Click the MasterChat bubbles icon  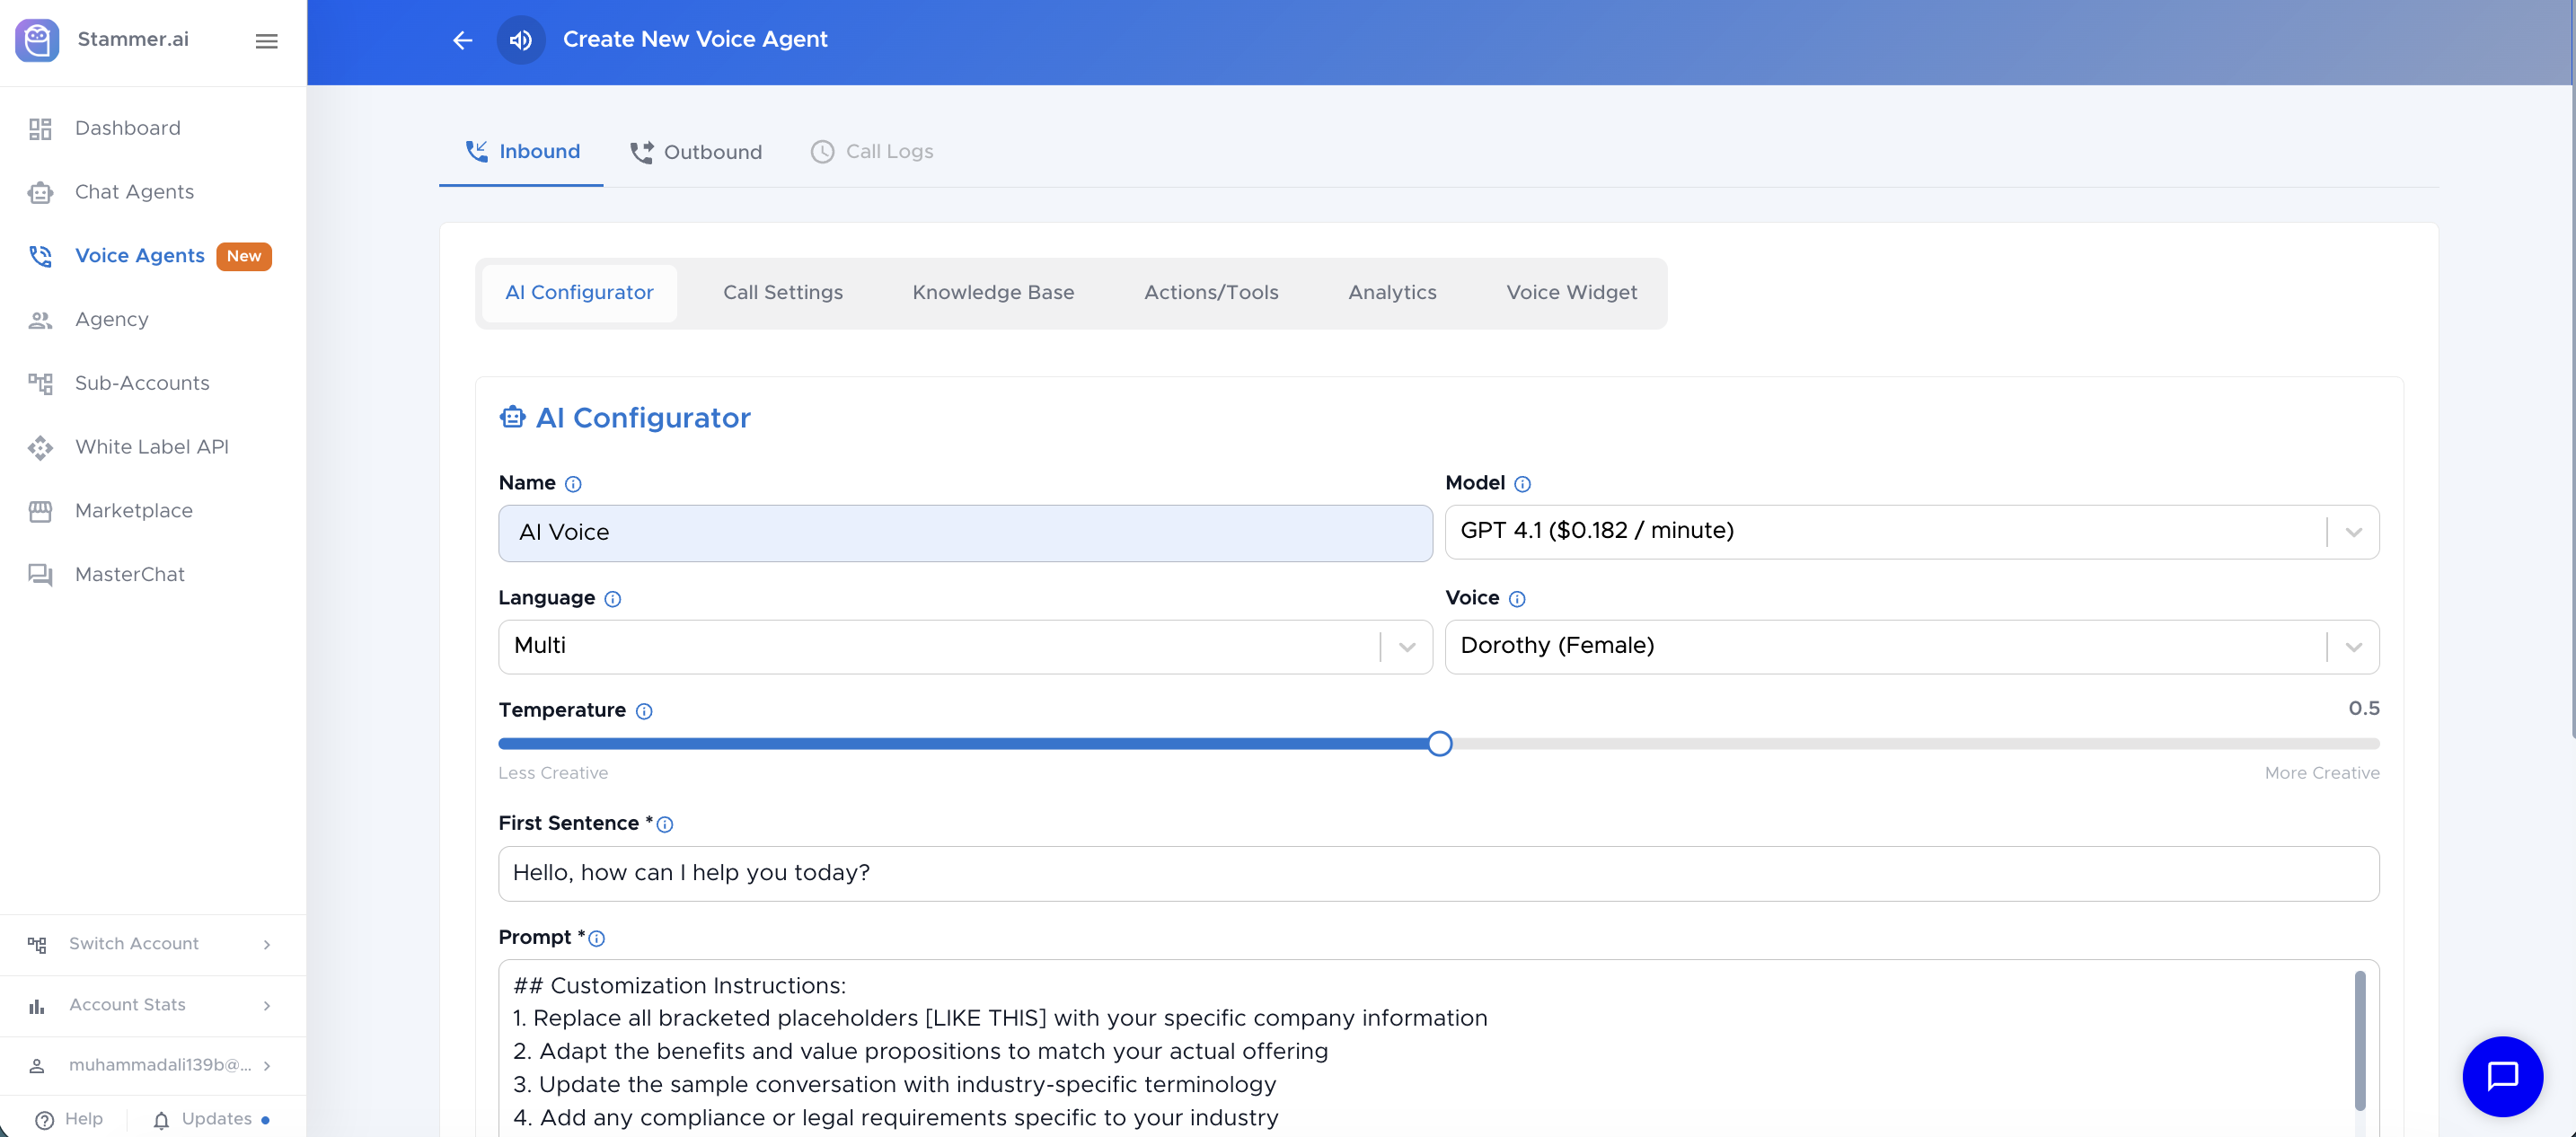(40, 575)
